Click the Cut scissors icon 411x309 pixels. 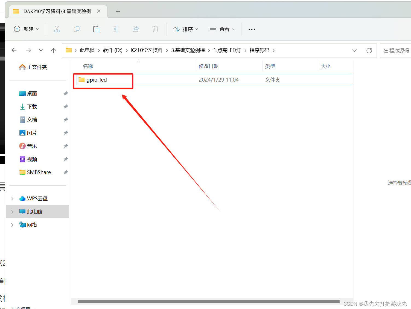(57, 29)
